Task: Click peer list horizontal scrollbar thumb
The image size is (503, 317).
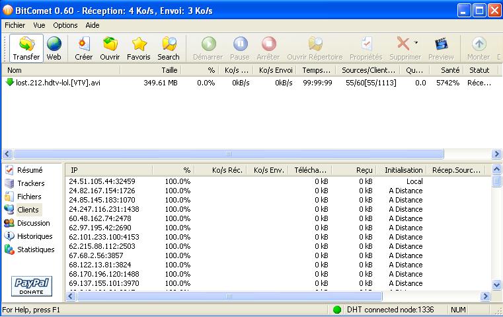Action: click(x=229, y=296)
